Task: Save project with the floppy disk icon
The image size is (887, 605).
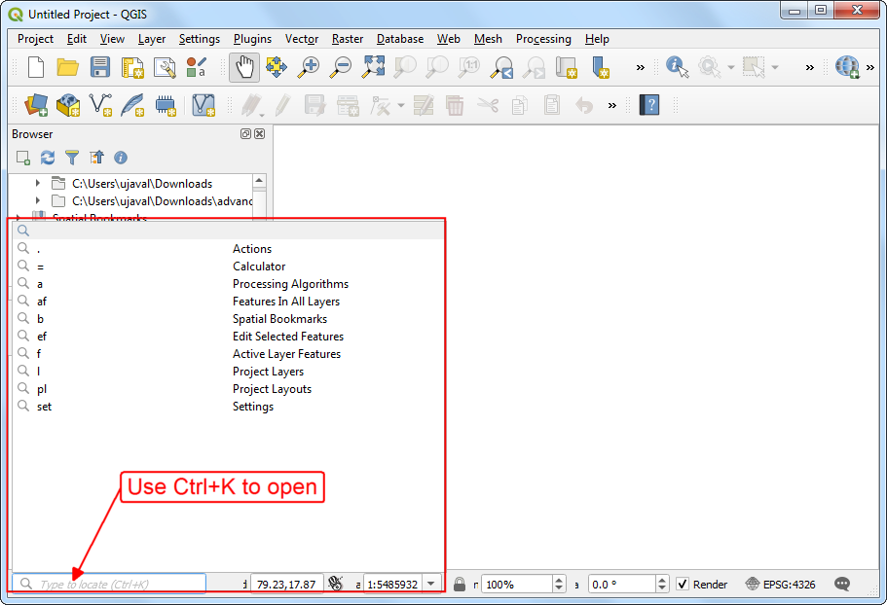Action: (x=100, y=67)
